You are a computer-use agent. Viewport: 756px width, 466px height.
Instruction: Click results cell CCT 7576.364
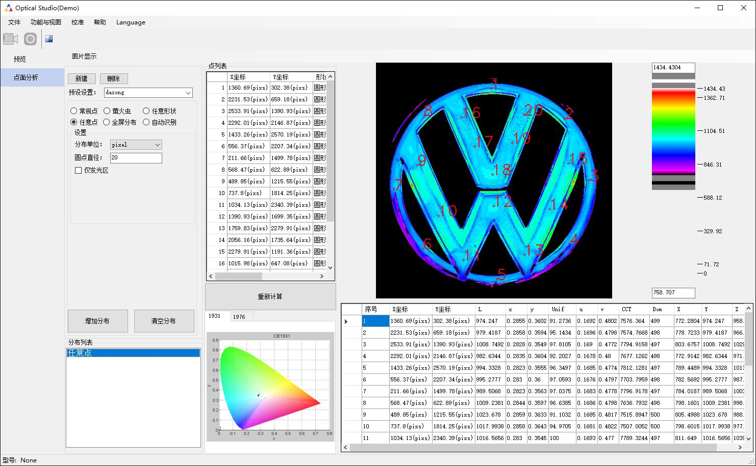click(634, 321)
